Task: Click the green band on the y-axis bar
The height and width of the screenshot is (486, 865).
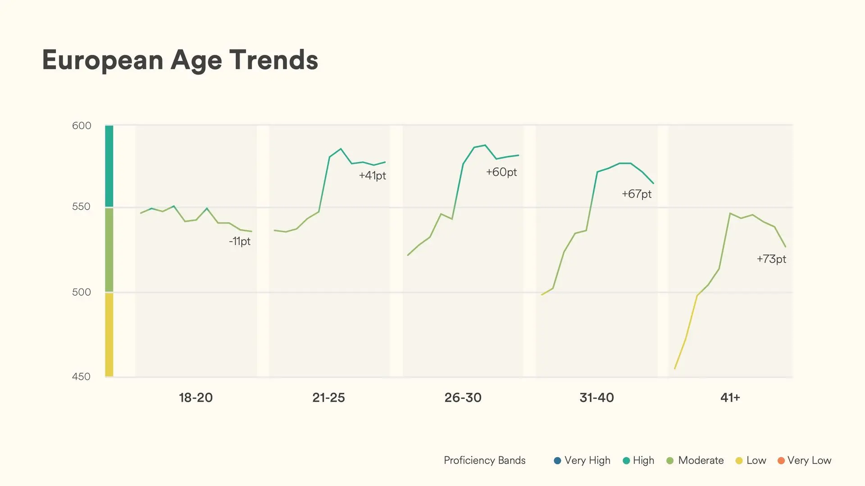Action: point(109,250)
